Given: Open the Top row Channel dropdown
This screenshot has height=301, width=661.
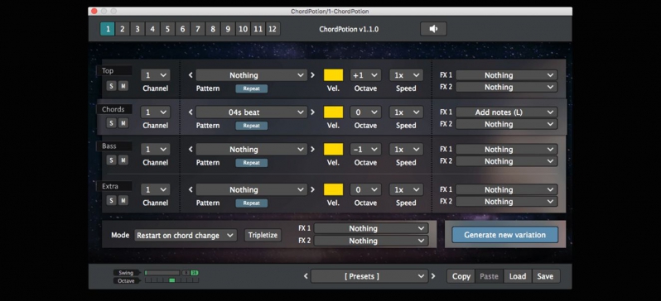Looking at the screenshot, I should (156, 75).
